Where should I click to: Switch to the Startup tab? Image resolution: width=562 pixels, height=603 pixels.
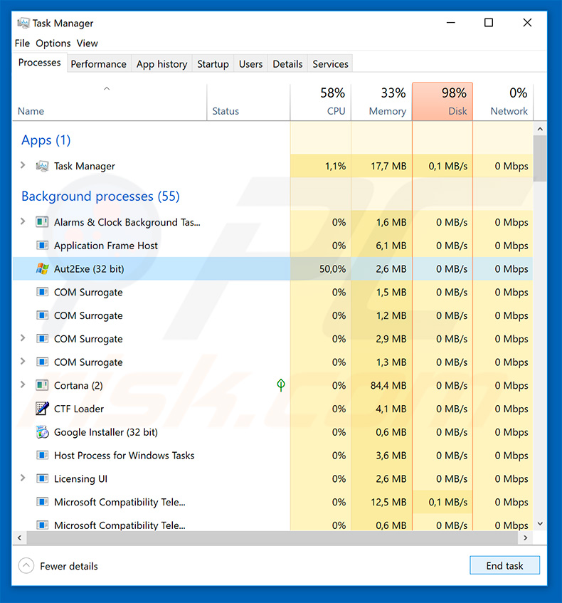(213, 64)
